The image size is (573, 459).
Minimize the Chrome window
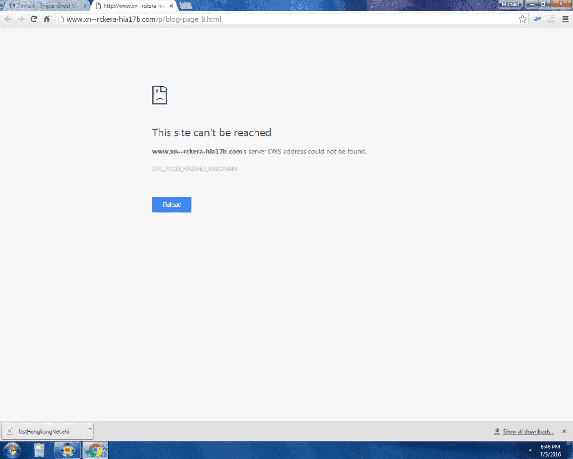coord(531,4)
